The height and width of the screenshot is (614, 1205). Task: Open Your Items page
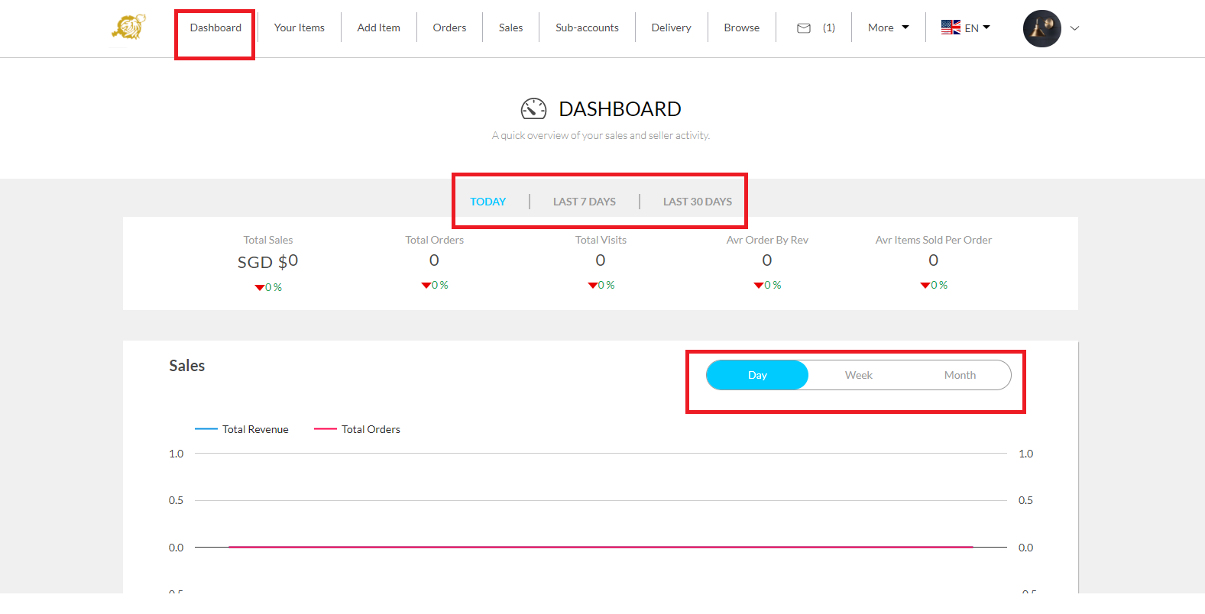[x=300, y=27]
